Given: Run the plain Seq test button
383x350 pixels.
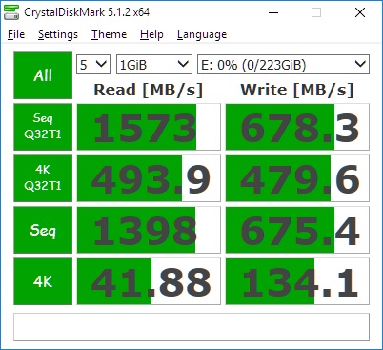Looking at the screenshot, I should pyautogui.click(x=43, y=230).
